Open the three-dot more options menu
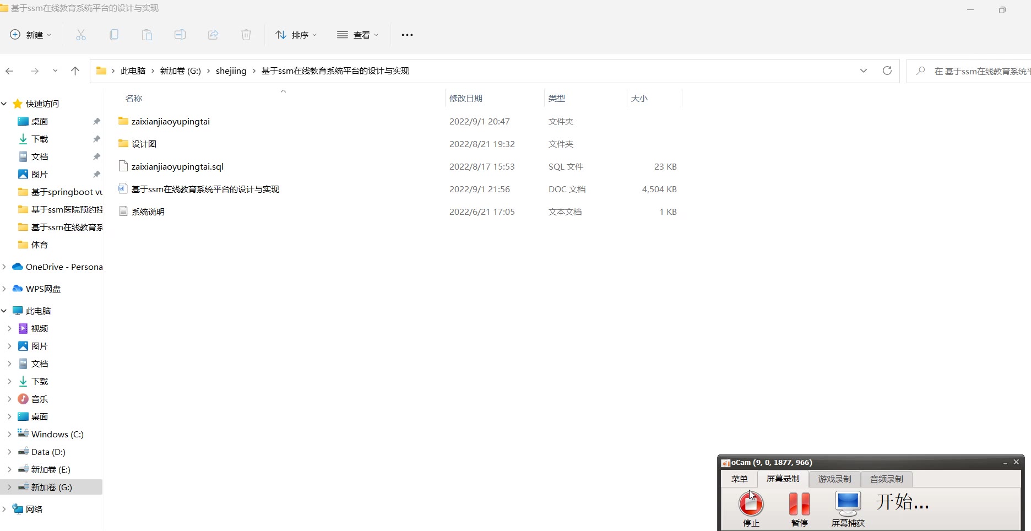This screenshot has width=1031, height=531. point(407,35)
